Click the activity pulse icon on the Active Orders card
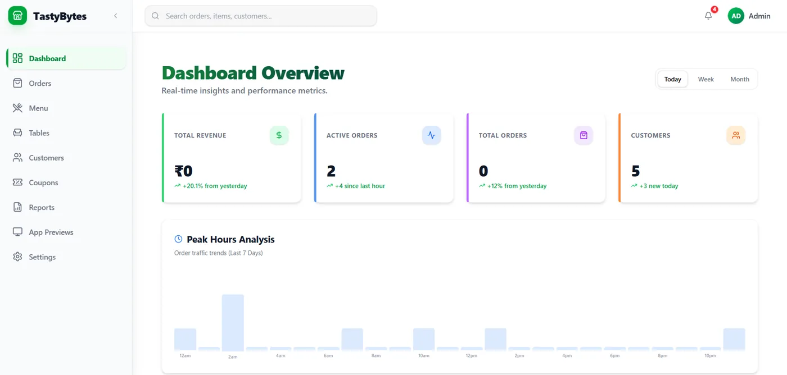This screenshot has width=787, height=375. pos(431,135)
